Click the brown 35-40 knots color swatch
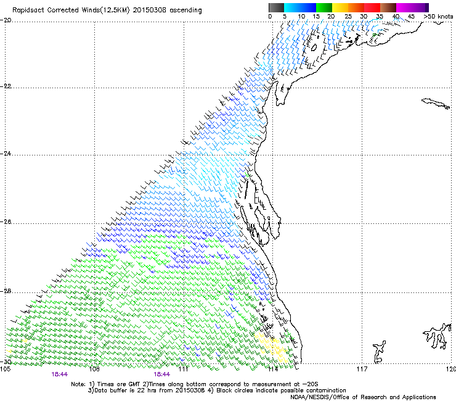The width and height of the screenshot is (456, 401). coord(388,7)
